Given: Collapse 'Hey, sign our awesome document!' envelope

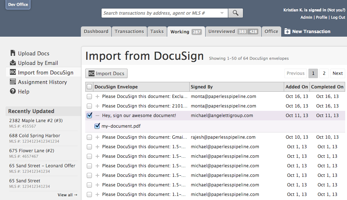Looking at the screenshot, I should click(97, 116).
